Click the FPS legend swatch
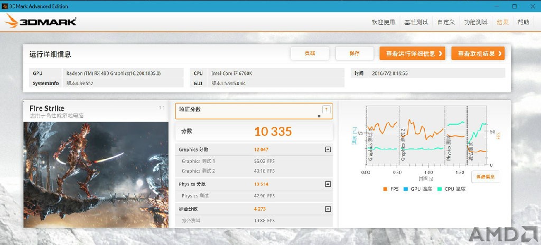541x245 pixels. [385, 189]
